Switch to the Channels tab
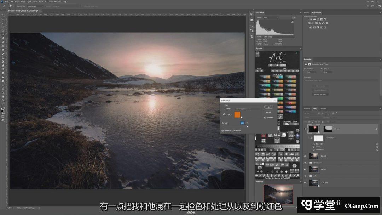The image size is (382, 215). pyautogui.click(x=323, y=108)
